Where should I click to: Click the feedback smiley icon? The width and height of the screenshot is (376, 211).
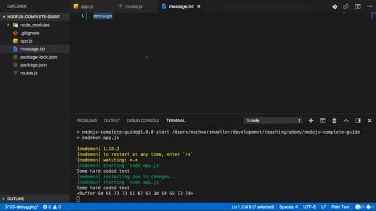pos(358,207)
